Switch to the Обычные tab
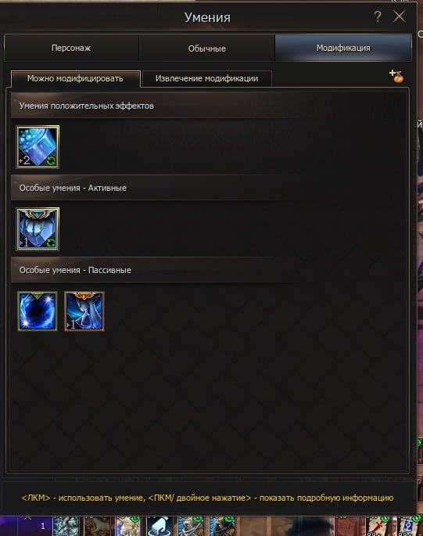This screenshot has width=423, height=536. coord(206,49)
